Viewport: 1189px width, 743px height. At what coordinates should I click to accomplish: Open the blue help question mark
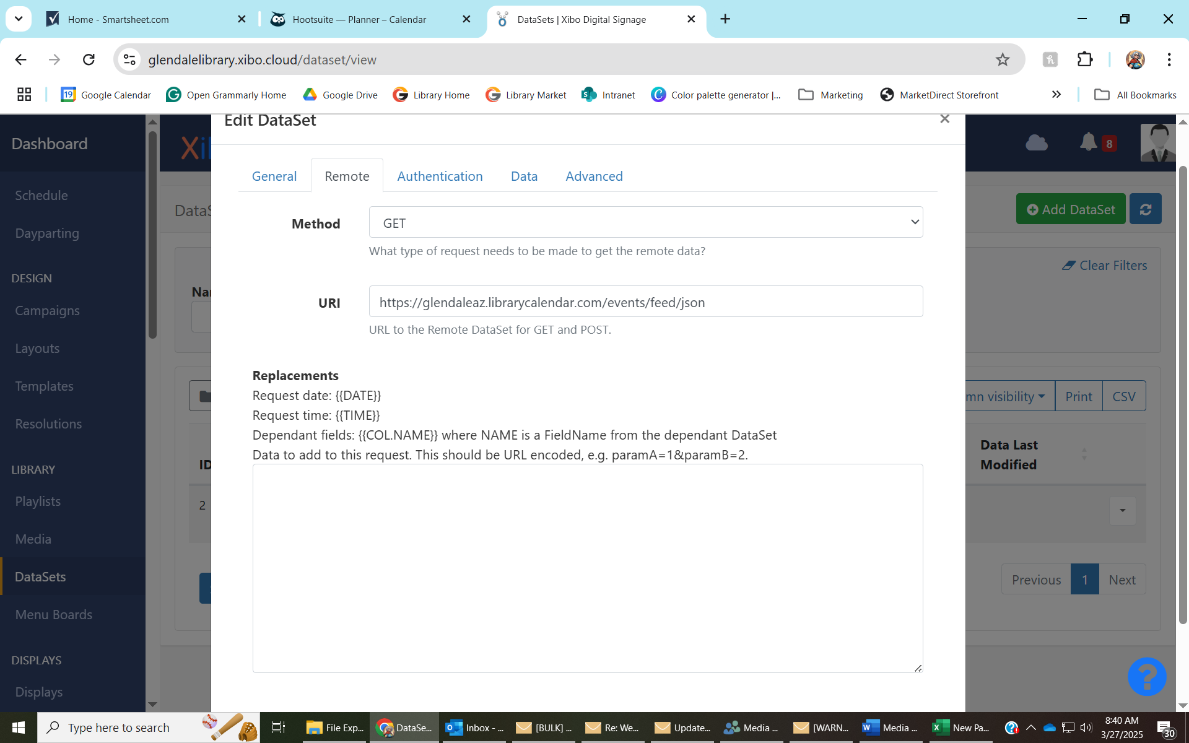[x=1147, y=676]
